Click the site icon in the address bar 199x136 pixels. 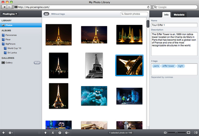point(16,7)
